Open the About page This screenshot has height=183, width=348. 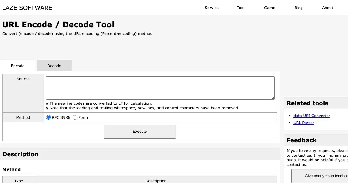(x=328, y=8)
